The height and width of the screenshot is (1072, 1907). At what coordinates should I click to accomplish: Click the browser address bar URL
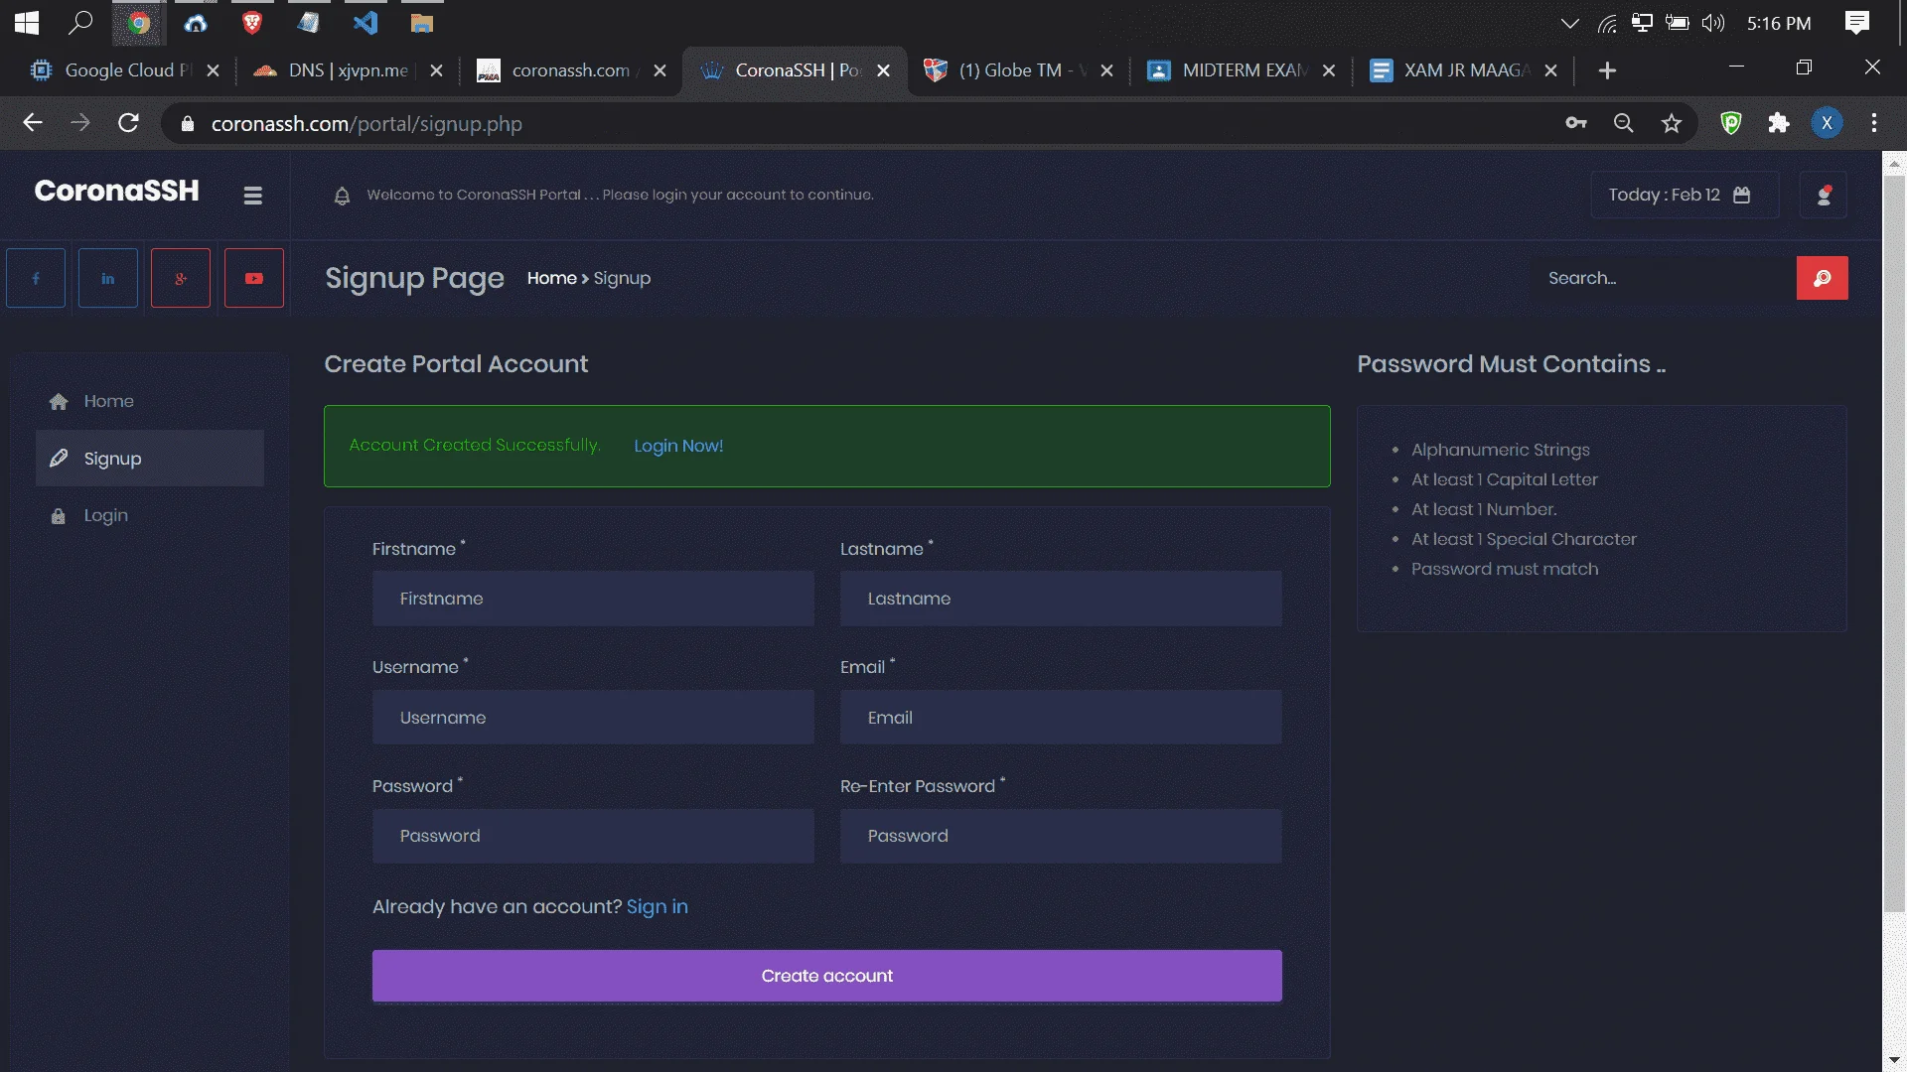367,124
